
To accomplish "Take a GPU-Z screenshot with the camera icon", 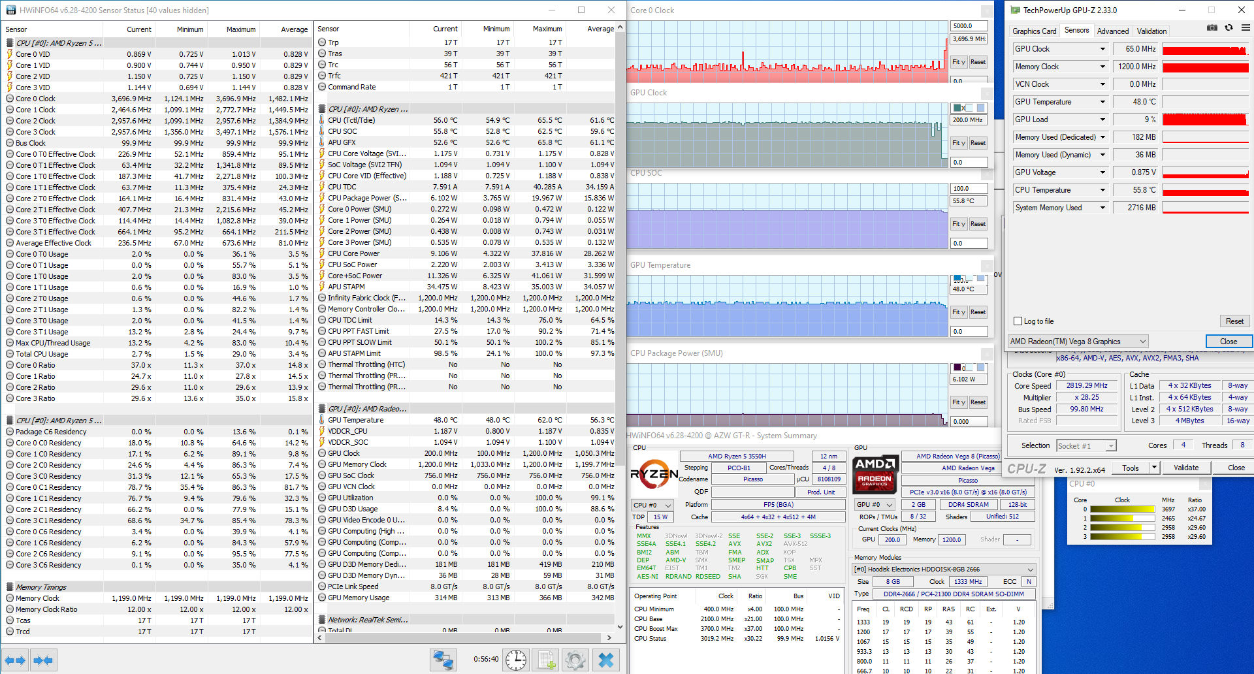I will click(1212, 28).
